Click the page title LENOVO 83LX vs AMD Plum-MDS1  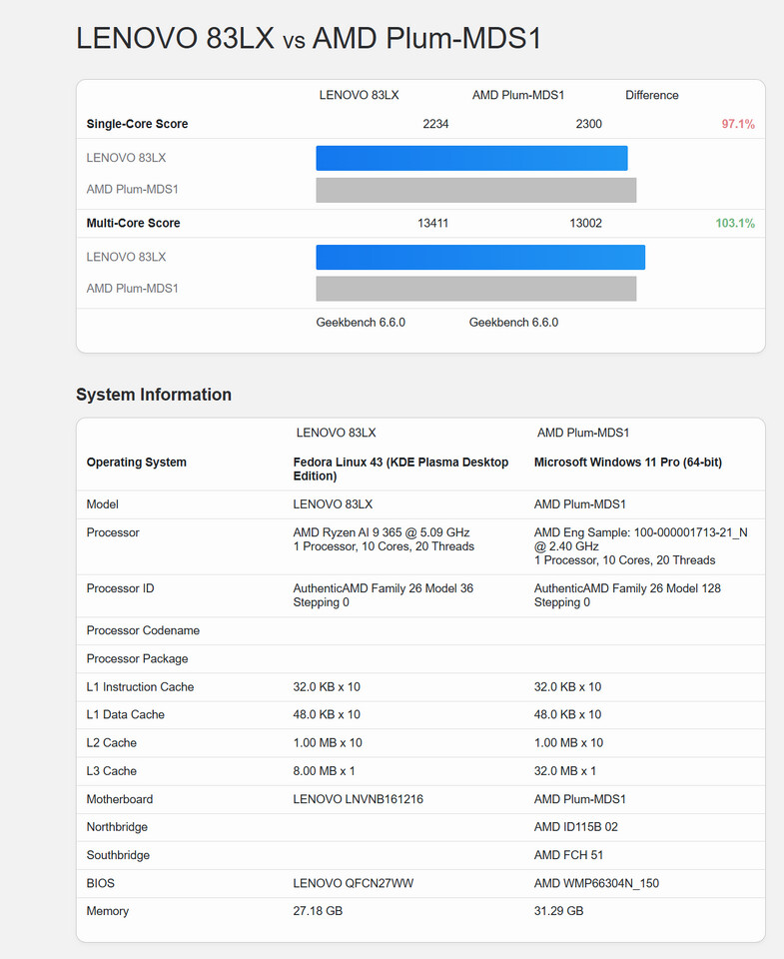click(x=309, y=38)
